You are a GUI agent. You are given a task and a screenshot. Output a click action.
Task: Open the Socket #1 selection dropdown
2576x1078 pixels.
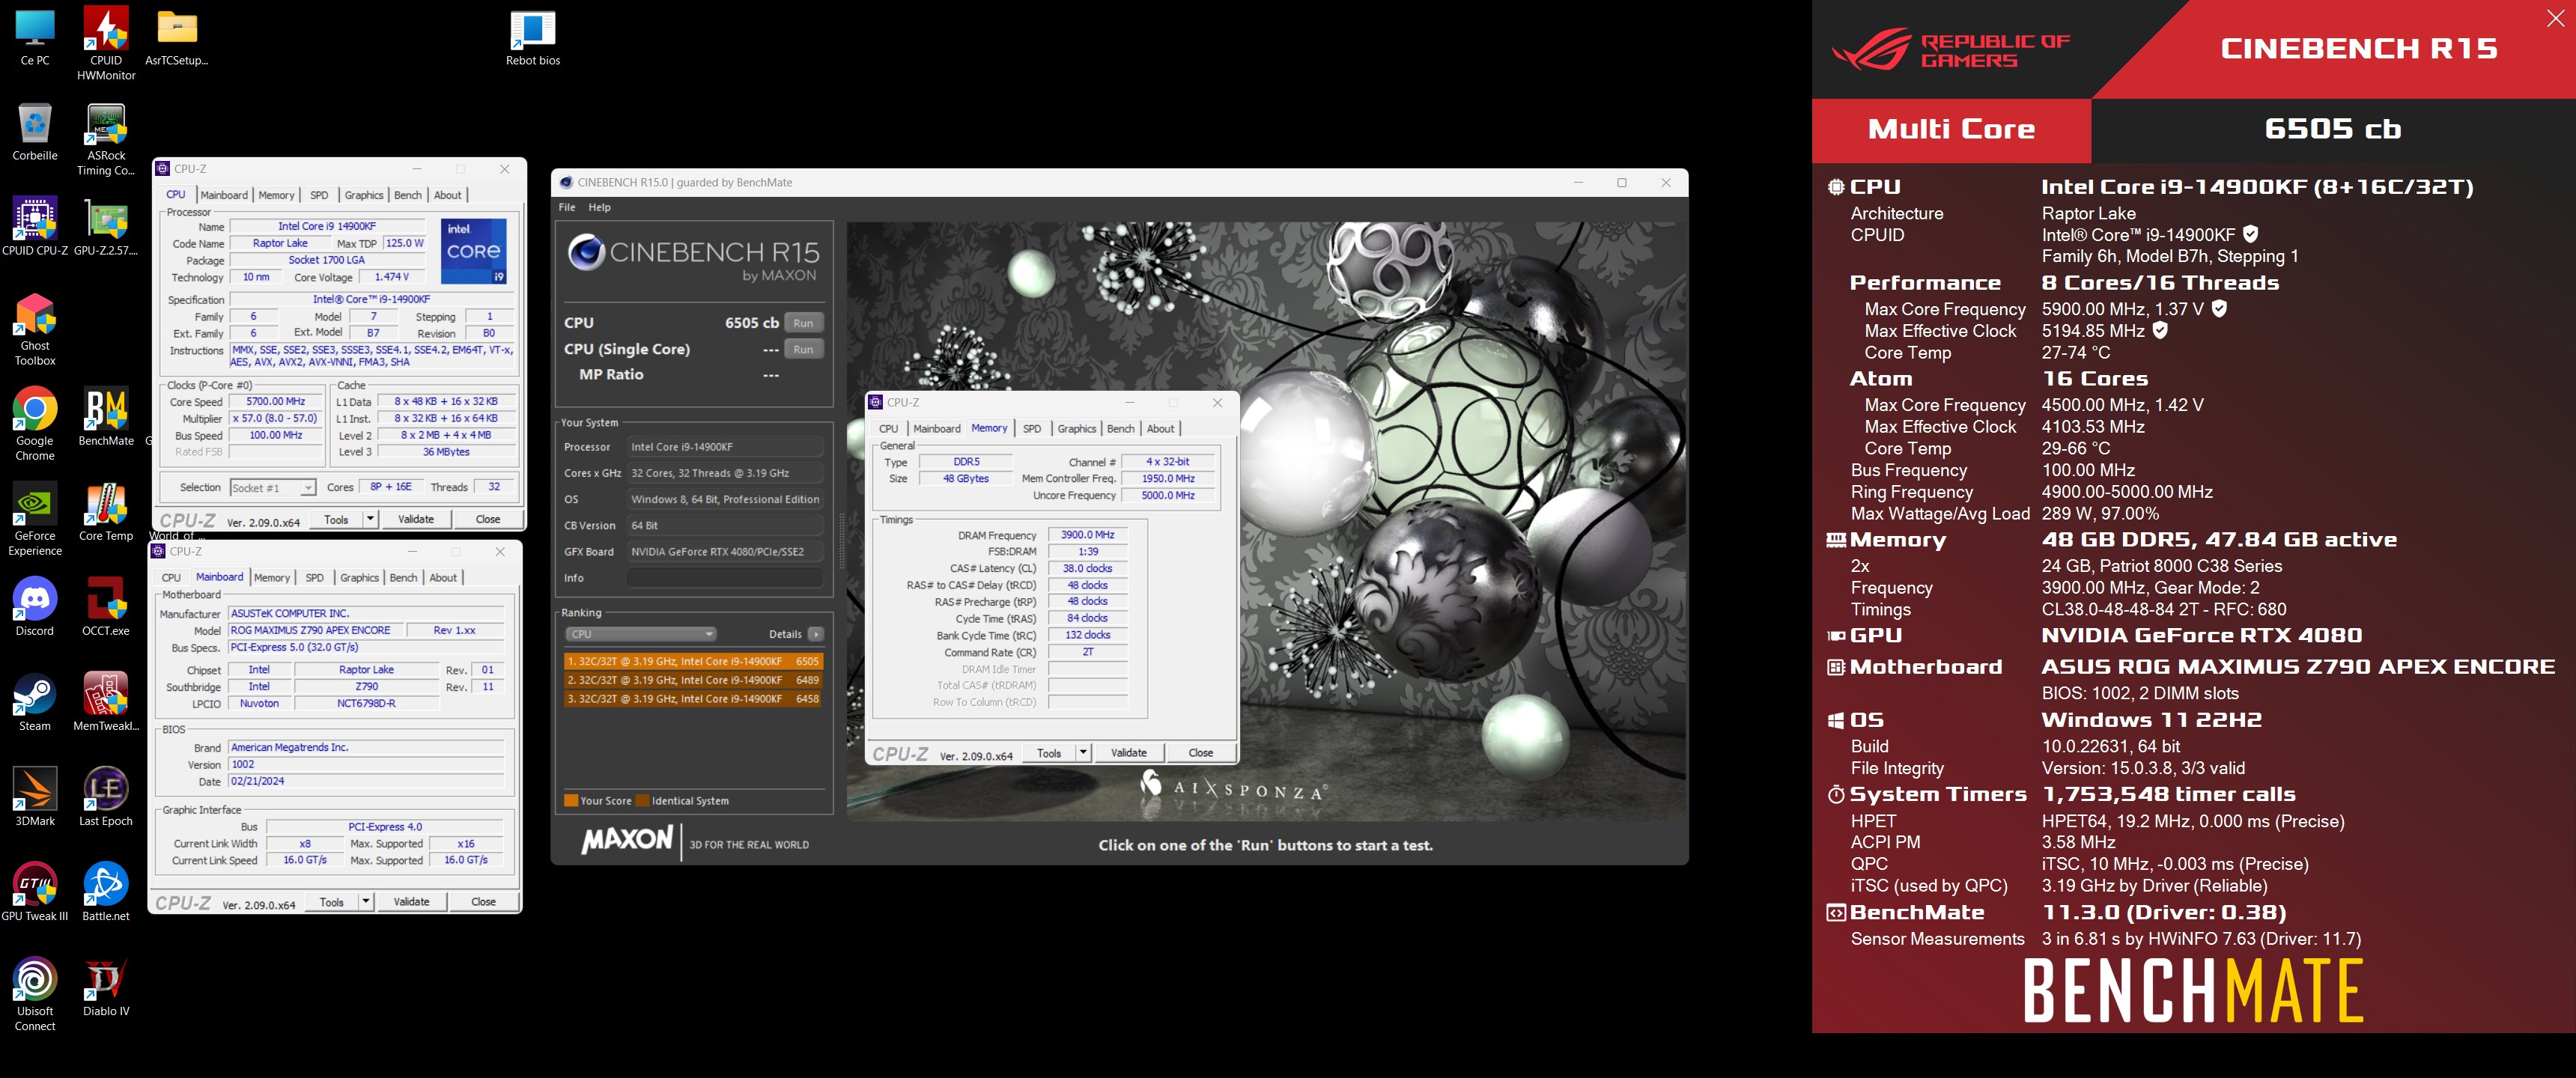[x=273, y=487]
